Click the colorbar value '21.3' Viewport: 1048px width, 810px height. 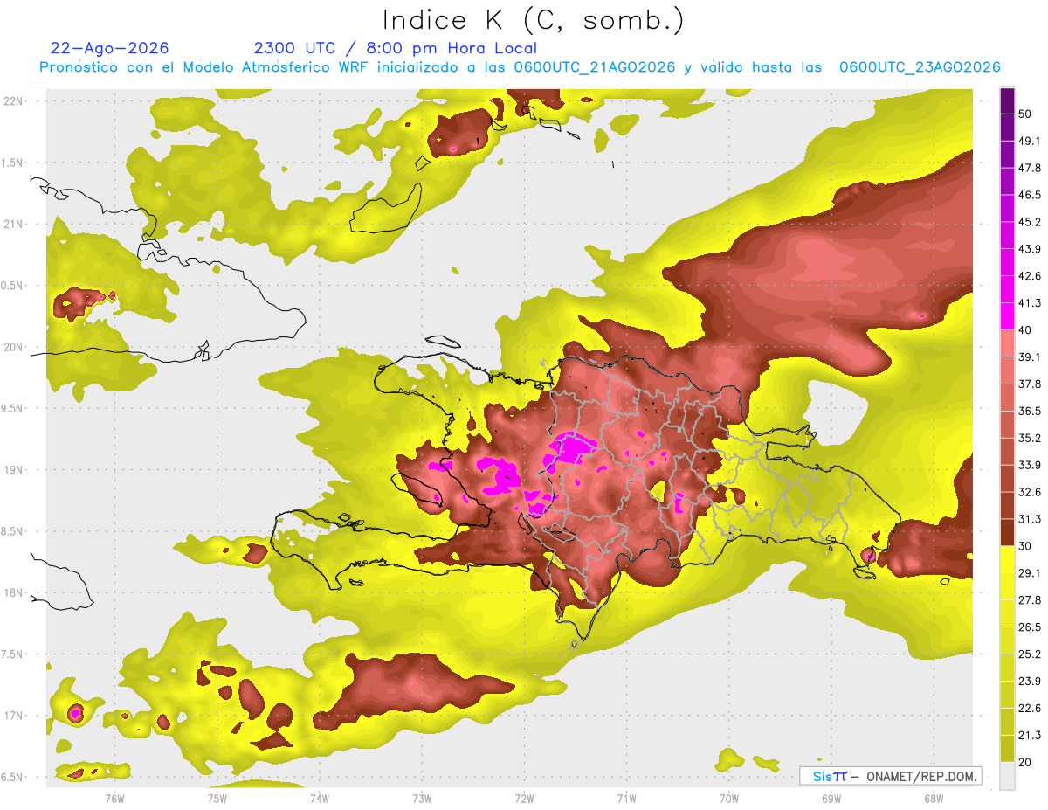point(1029,736)
